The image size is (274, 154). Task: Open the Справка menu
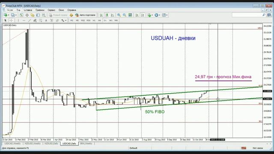pos(71,10)
